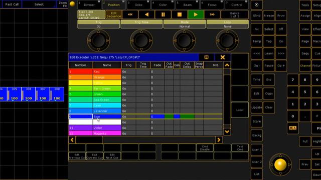Open the Trig option showing Go

[98, 24]
